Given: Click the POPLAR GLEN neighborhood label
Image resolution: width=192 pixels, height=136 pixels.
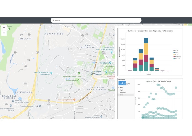Looking at the screenshot, I should (54, 34).
